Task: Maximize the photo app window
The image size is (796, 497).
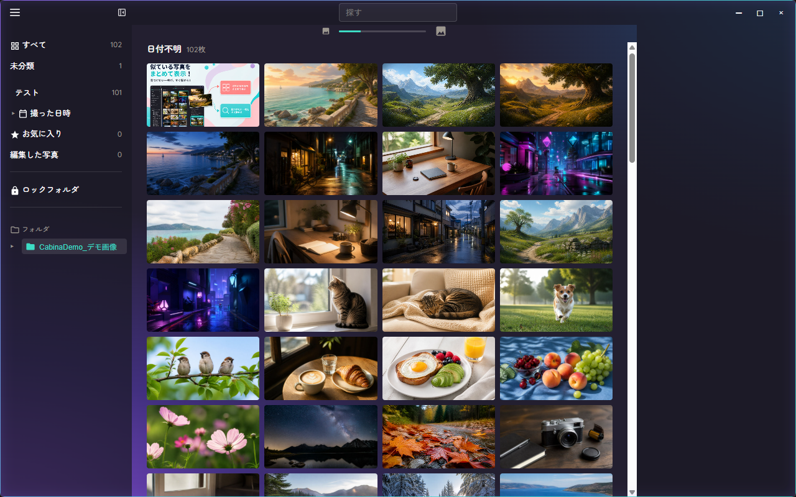Action: coord(760,13)
